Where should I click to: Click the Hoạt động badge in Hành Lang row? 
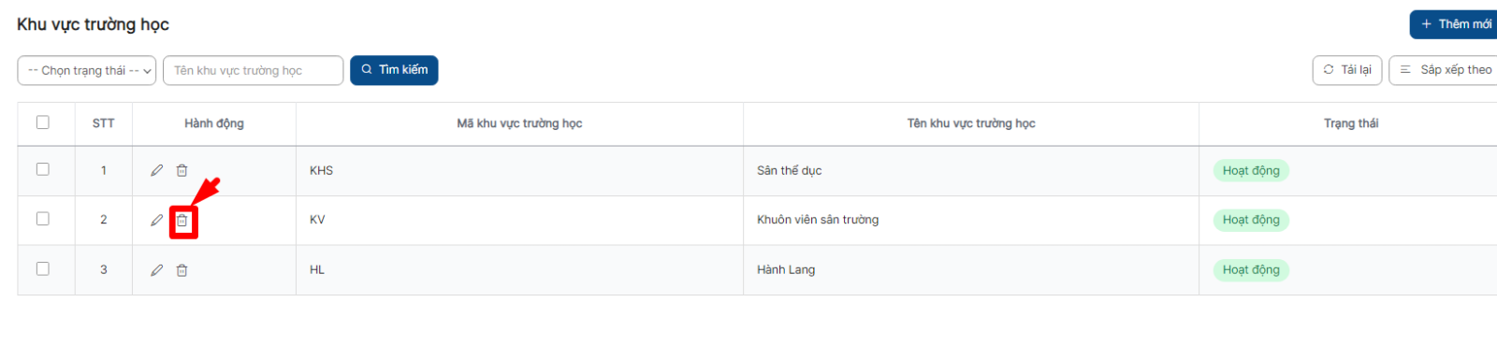tap(1251, 269)
